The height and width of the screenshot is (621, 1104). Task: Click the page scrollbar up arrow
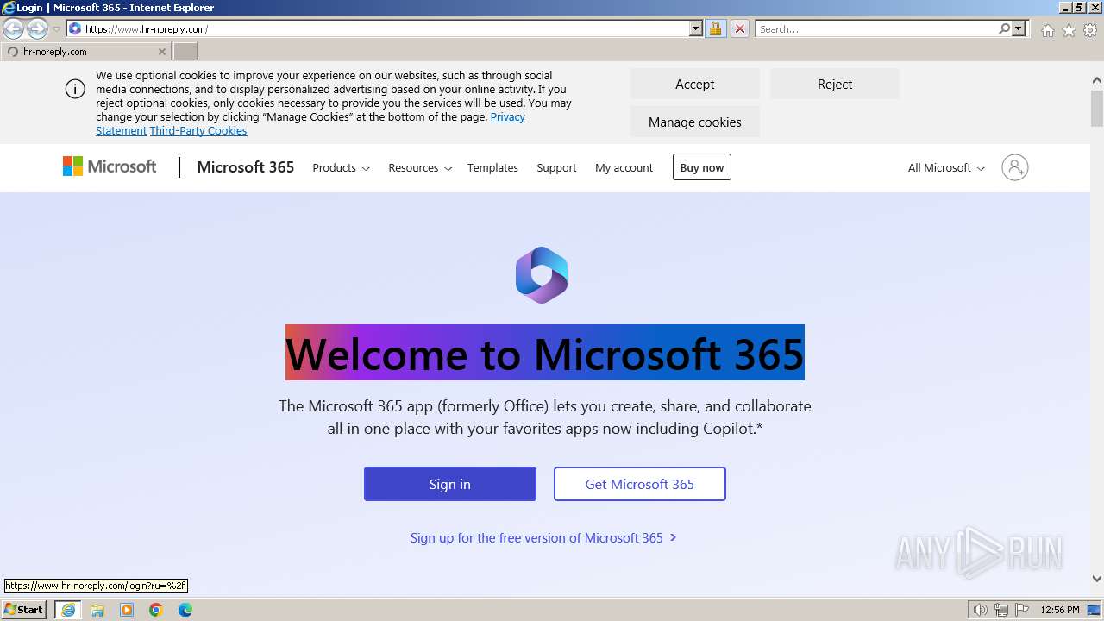[1096, 80]
